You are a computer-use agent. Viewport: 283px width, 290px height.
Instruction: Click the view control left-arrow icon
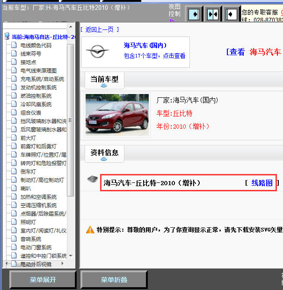[x=232, y=14]
